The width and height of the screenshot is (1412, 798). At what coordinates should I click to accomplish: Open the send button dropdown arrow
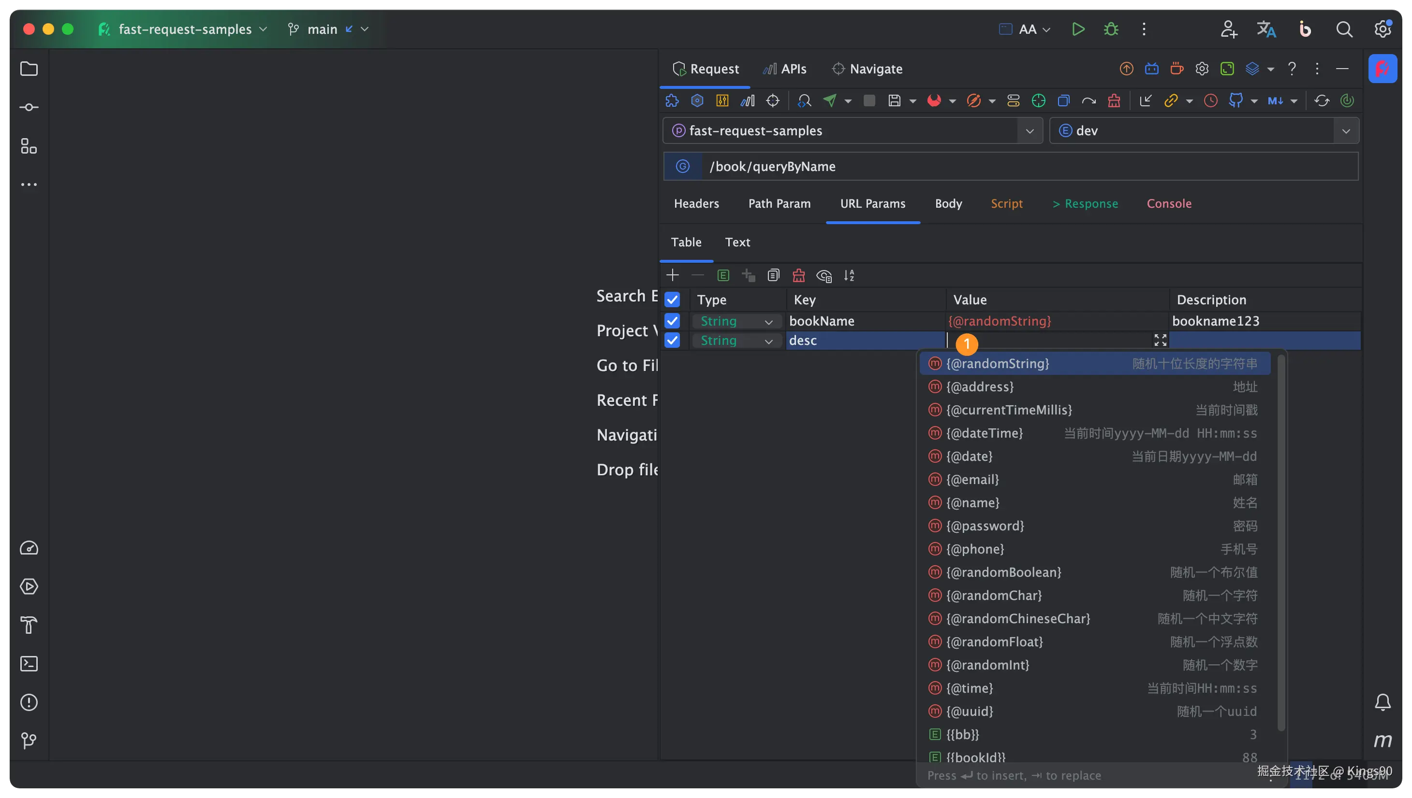click(x=848, y=101)
